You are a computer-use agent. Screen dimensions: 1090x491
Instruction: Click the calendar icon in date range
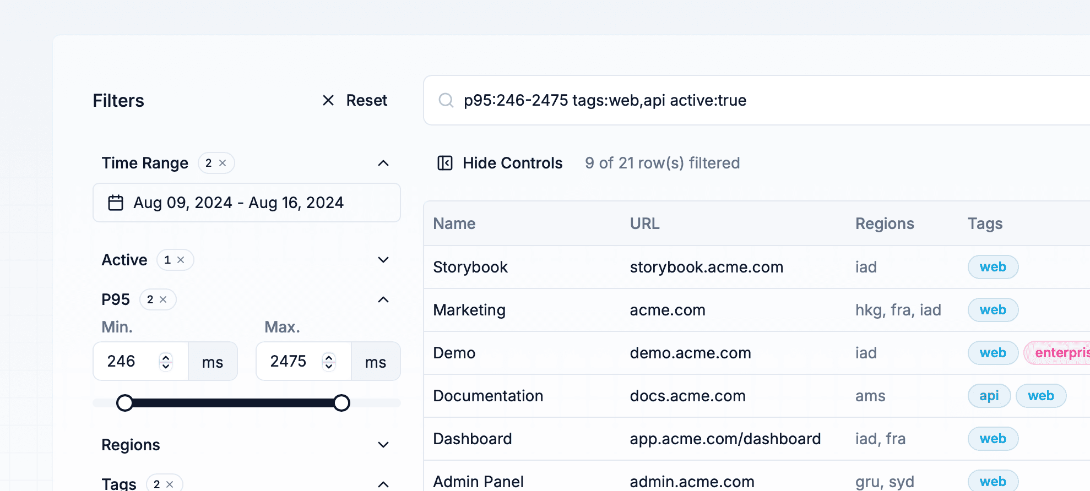coord(116,203)
